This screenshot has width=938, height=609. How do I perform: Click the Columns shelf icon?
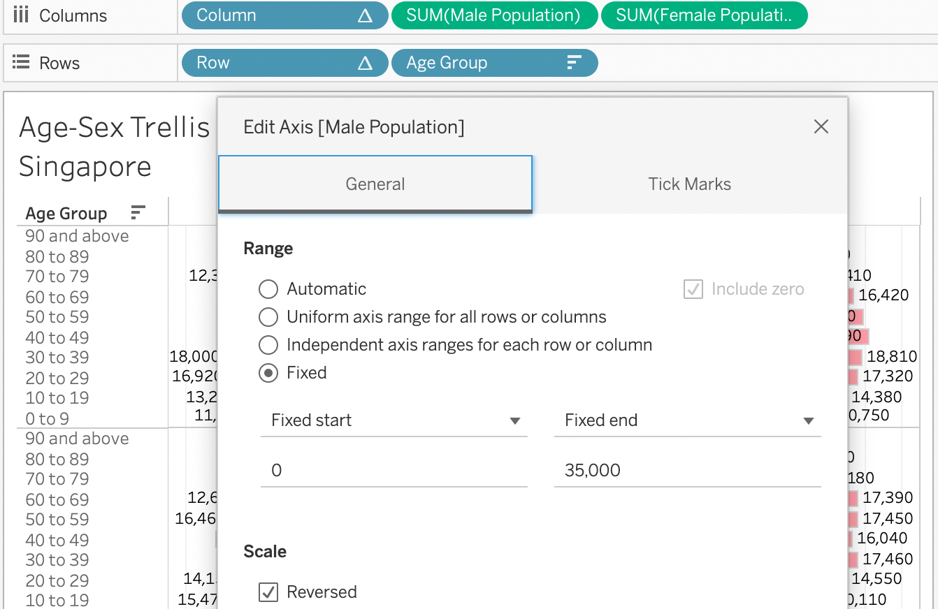[21, 15]
